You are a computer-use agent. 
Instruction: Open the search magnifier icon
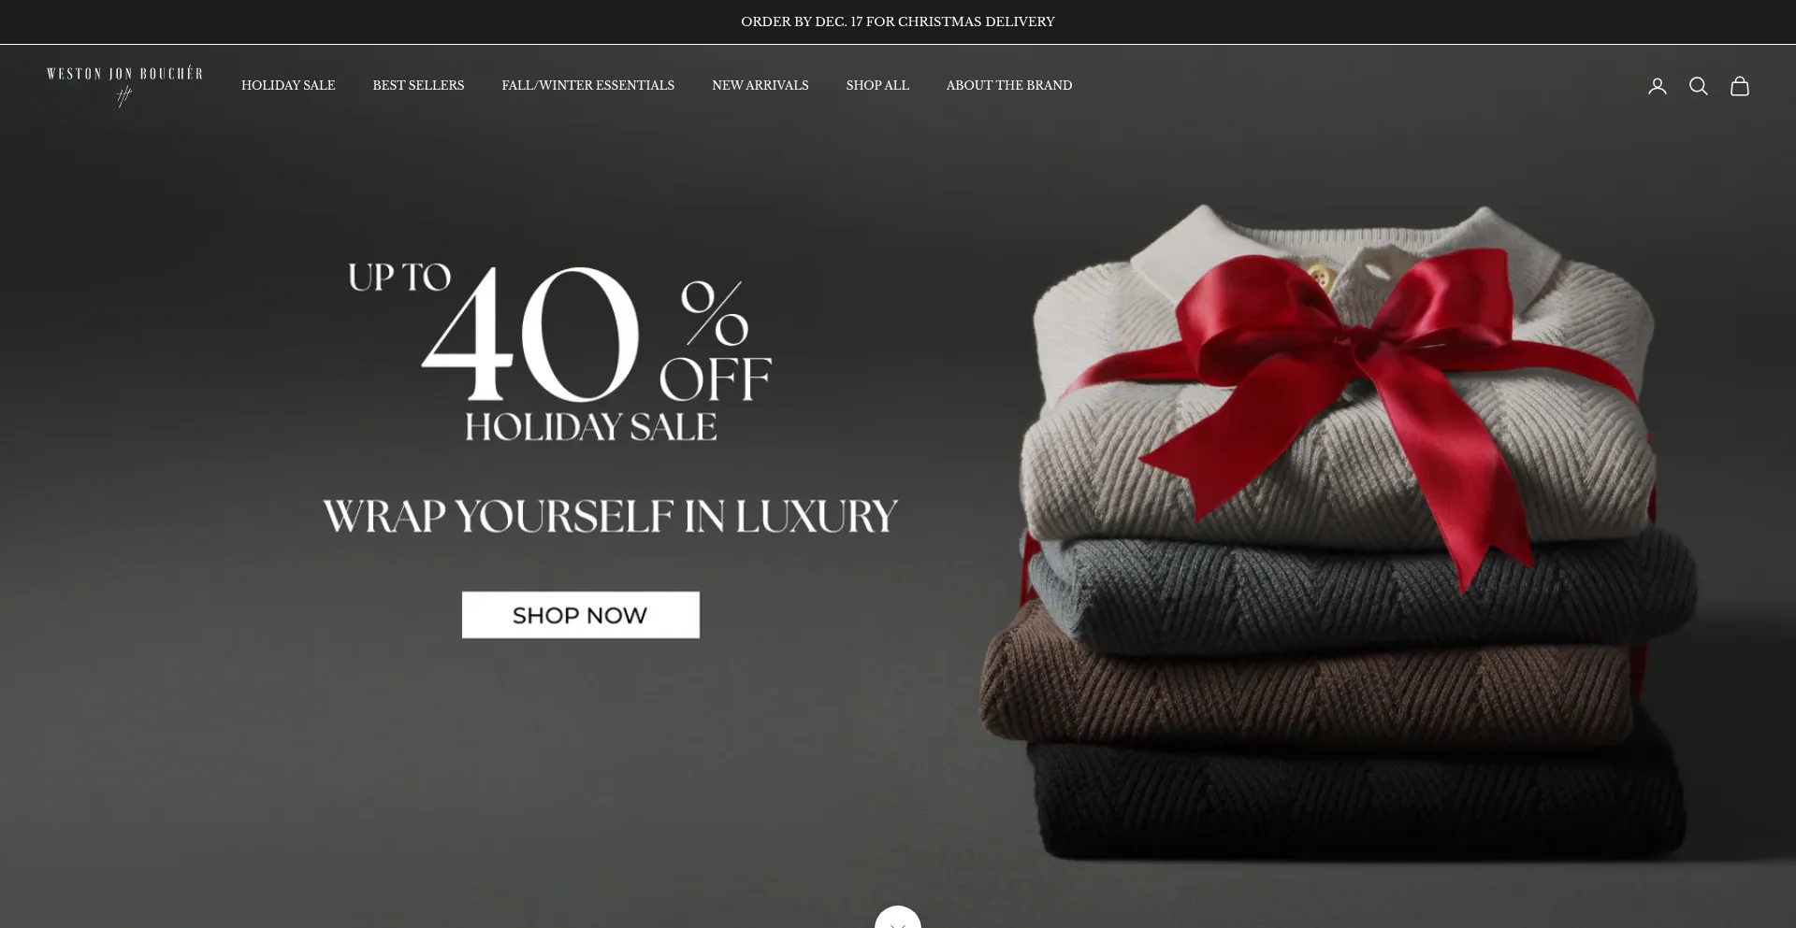[x=1698, y=86]
